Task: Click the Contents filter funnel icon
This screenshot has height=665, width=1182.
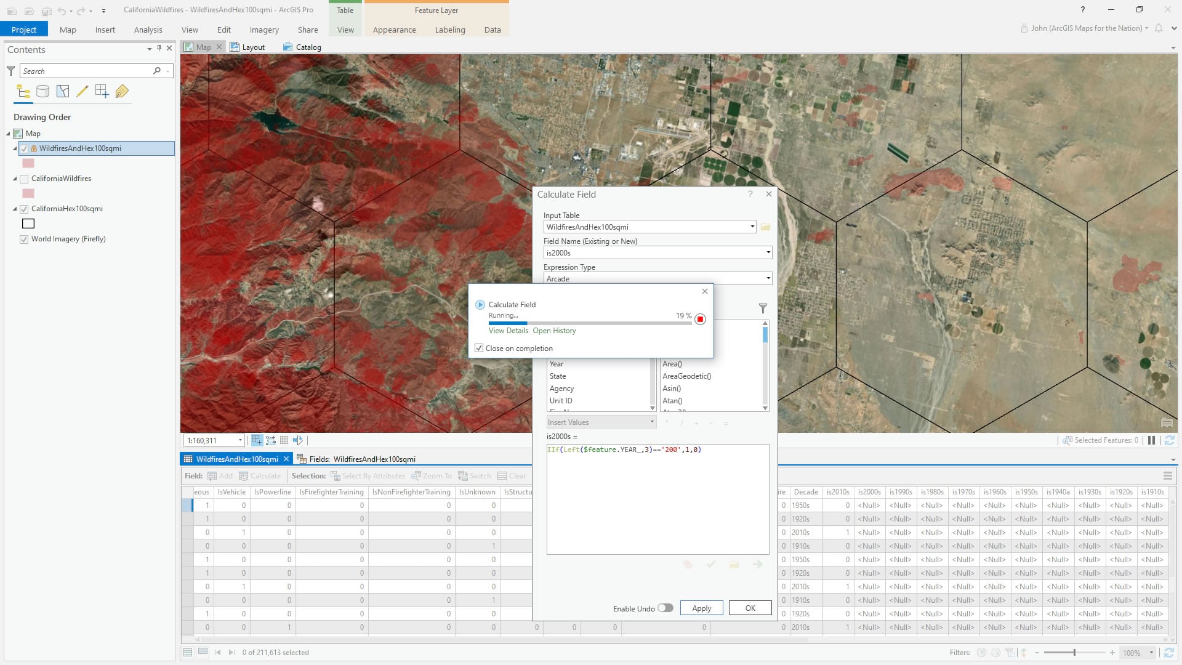Action: (10, 71)
